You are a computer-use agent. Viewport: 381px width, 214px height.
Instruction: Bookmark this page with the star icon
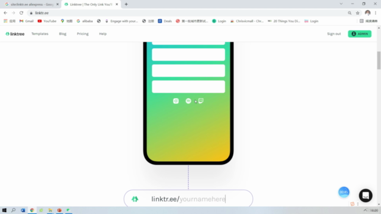click(x=357, y=13)
